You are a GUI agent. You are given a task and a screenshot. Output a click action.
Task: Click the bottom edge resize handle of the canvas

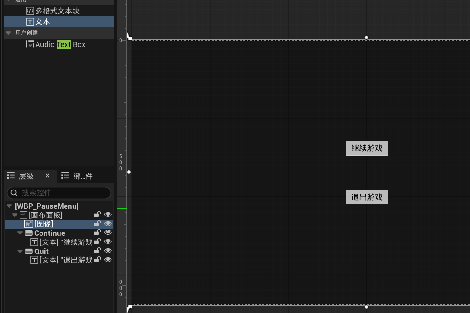(366, 307)
